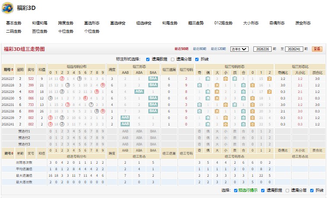Open the 和值和尾 tab

39,23
